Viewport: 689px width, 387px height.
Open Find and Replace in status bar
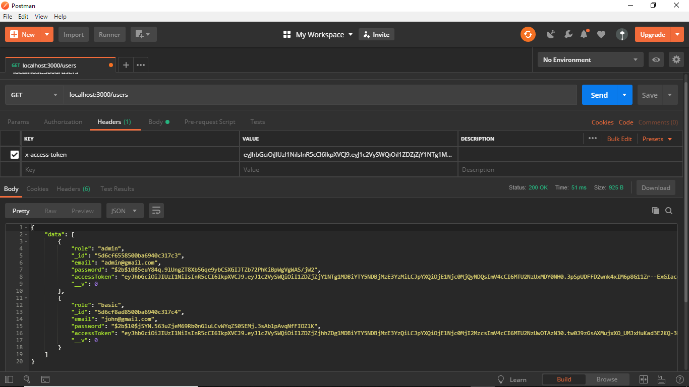pos(27,379)
